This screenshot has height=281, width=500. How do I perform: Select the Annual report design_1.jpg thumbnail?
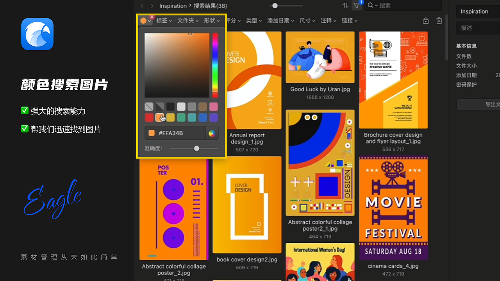pyautogui.click(x=254, y=80)
